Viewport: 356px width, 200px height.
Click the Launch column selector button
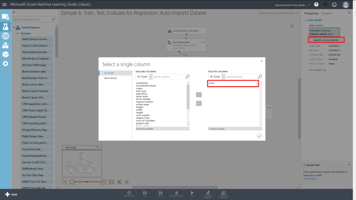pos(326,40)
